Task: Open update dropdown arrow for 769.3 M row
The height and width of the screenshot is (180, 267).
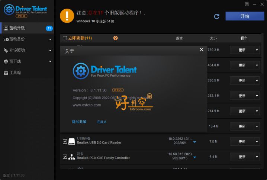Action: click(x=257, y=50)
